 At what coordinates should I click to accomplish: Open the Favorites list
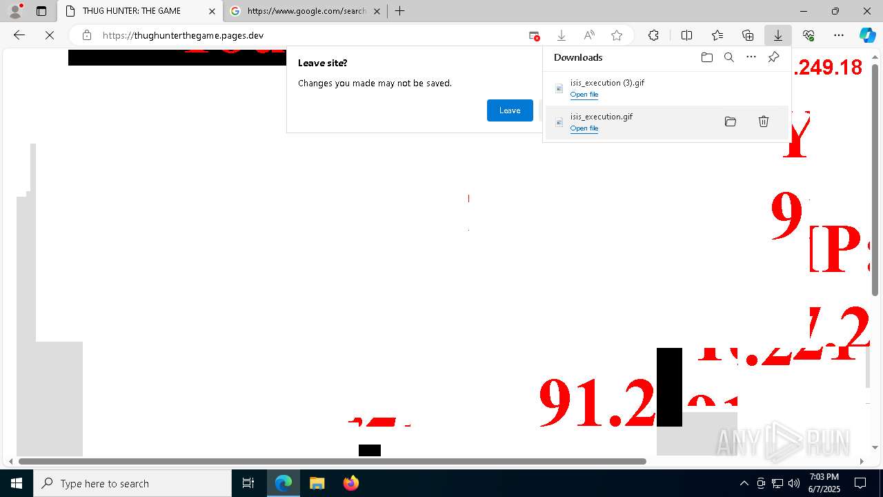pos(717,35)
